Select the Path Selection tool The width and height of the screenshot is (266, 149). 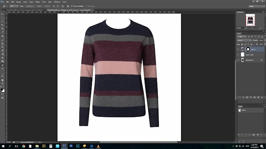pos(2,73)
